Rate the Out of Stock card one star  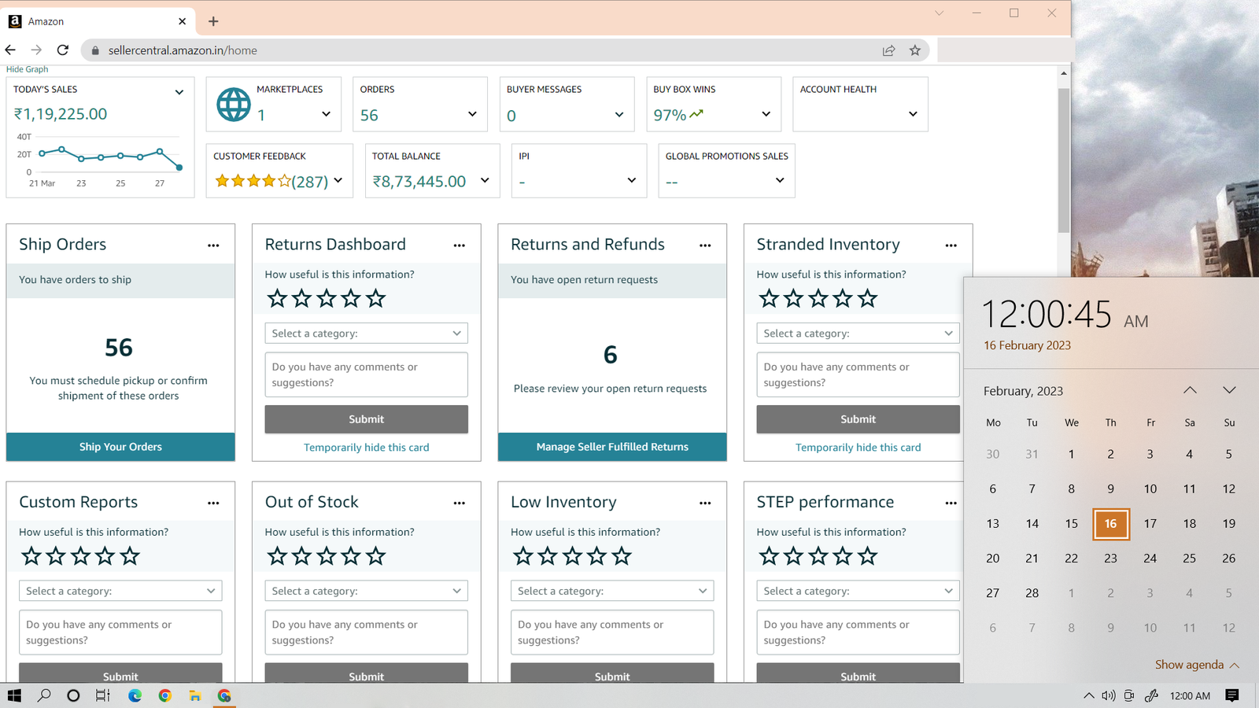pos(277,556)
